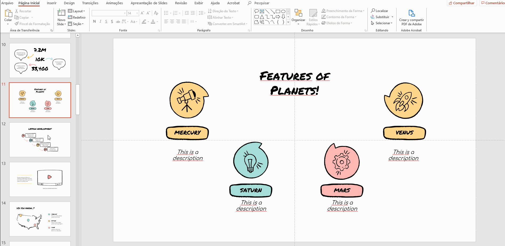Align text left
Screen dimensions: 505x246
(166, 22)
